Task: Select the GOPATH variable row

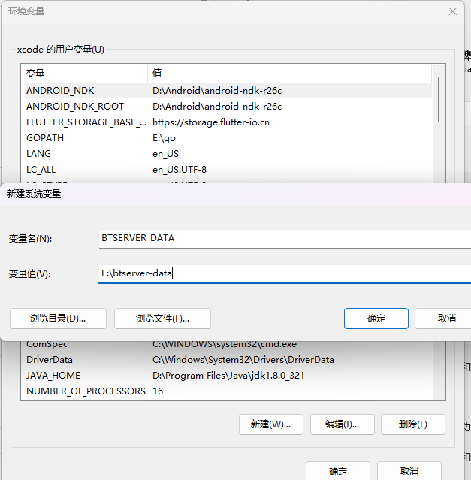Action: point(228,138)
